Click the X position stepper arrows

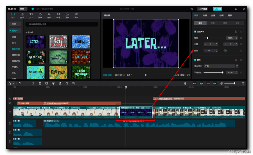click(x=217, y=44)
